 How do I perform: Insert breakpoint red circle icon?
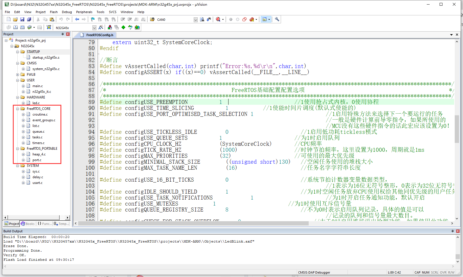click(231, 19)
